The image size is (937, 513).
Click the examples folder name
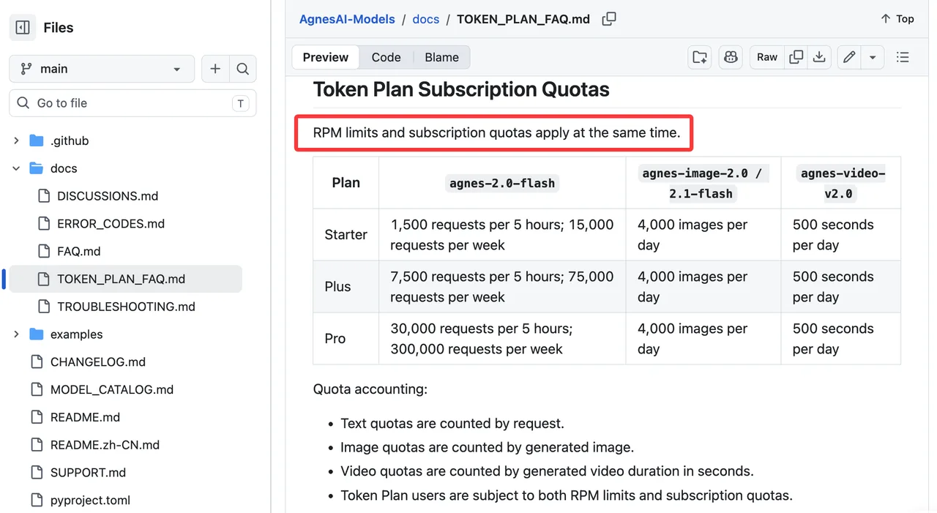77,334
